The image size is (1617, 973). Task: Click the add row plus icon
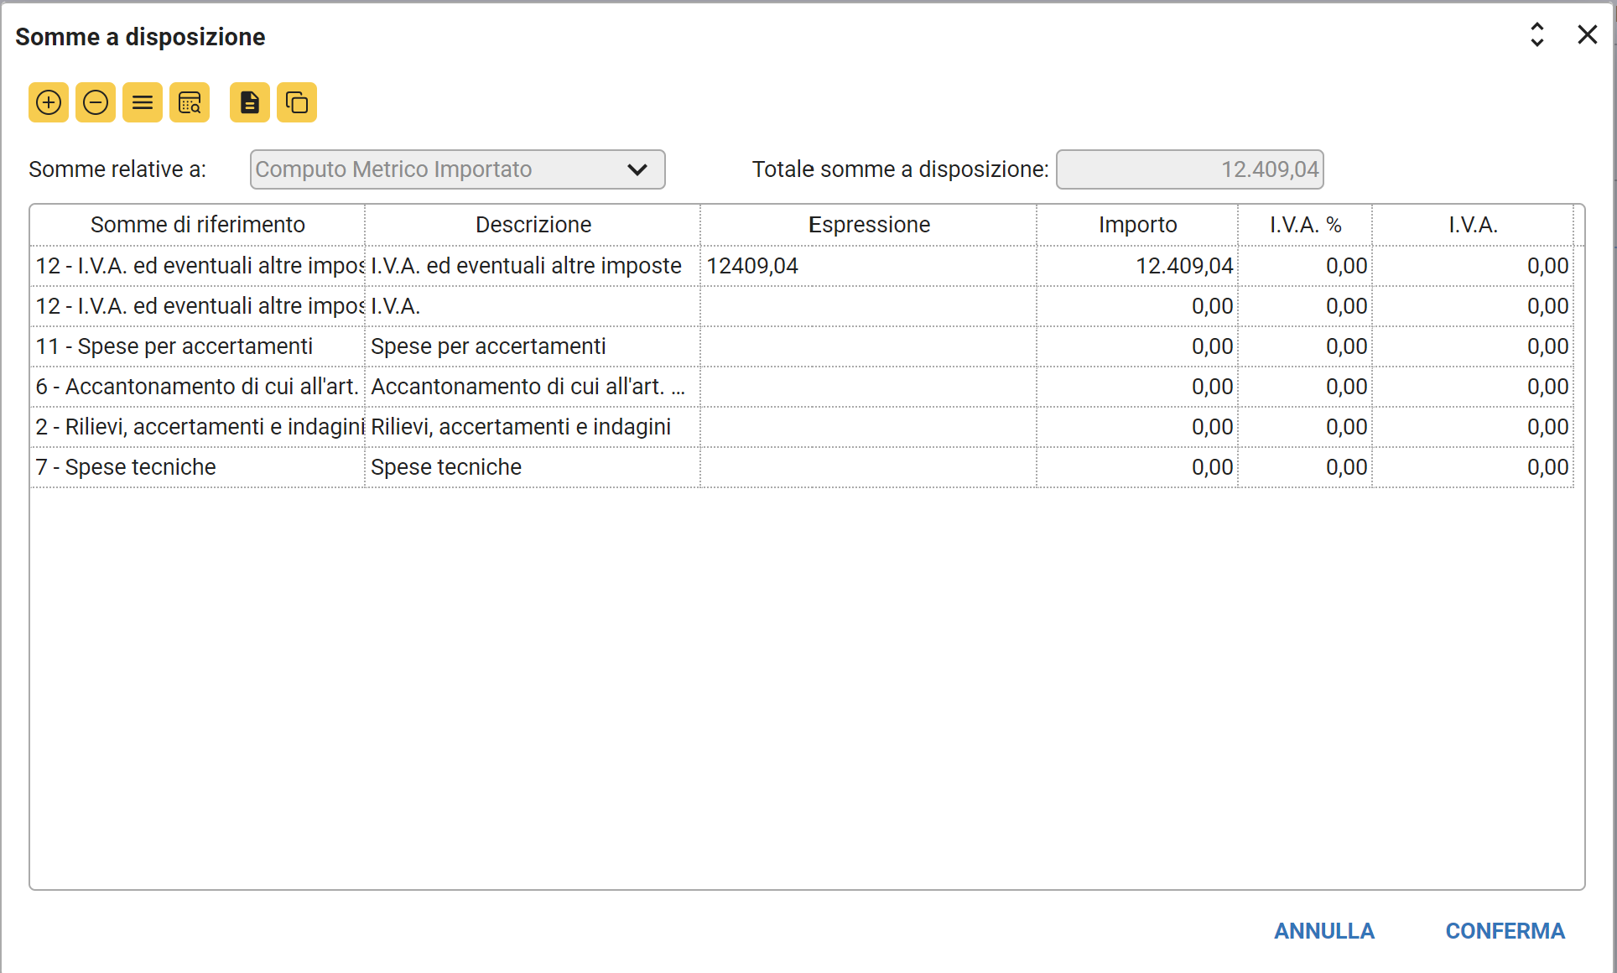click(x=49, y=102)
